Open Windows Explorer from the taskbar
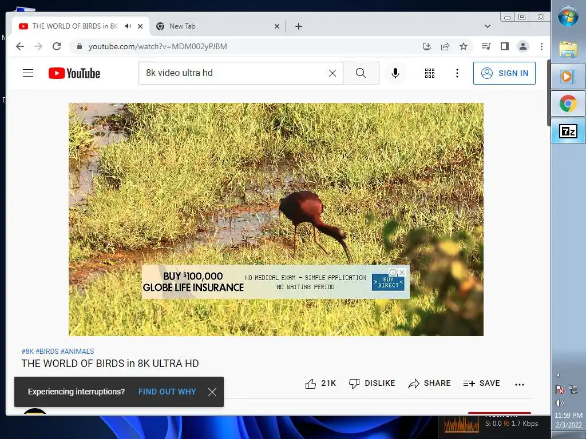This screenshot has width=586, height=439. 568,49
